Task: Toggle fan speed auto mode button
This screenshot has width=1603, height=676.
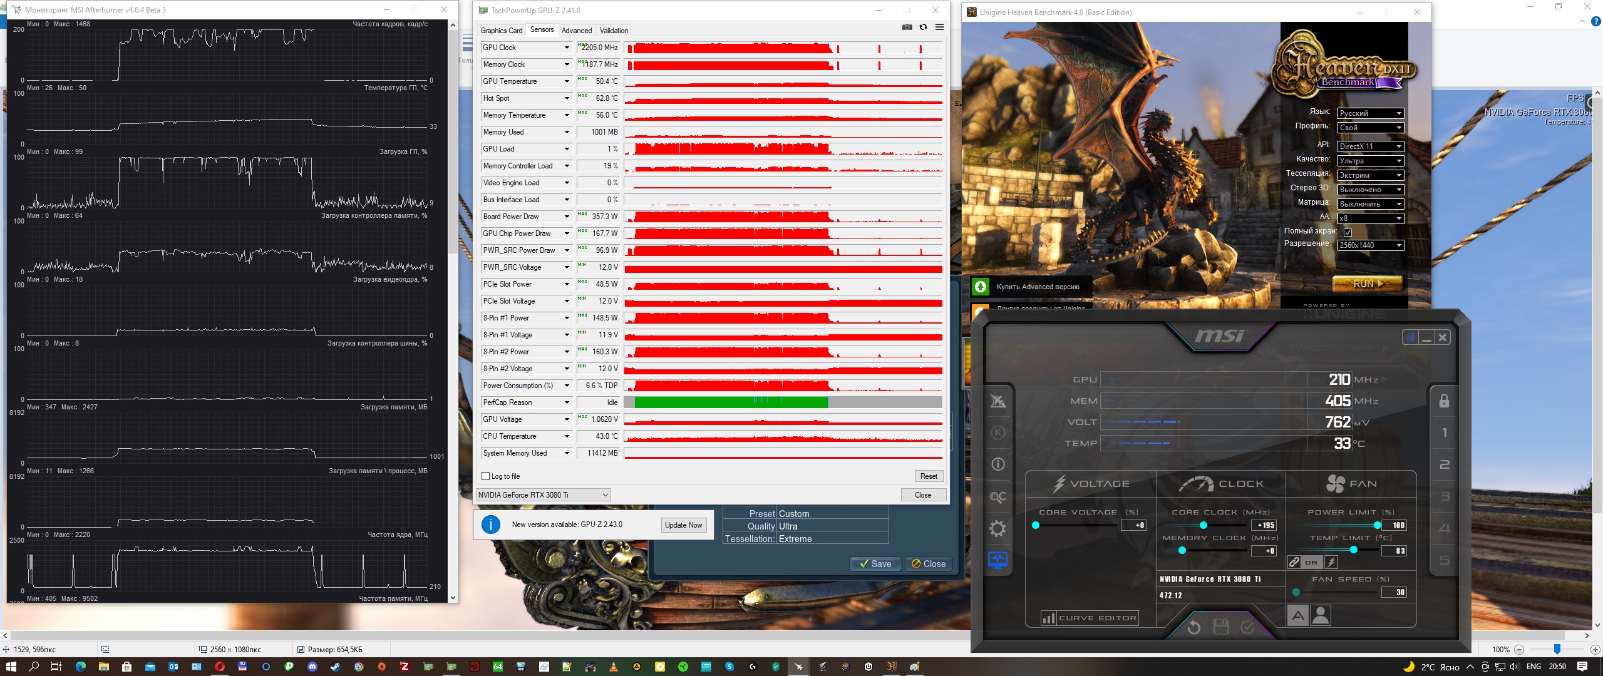Action: [x=1298, y=617]
